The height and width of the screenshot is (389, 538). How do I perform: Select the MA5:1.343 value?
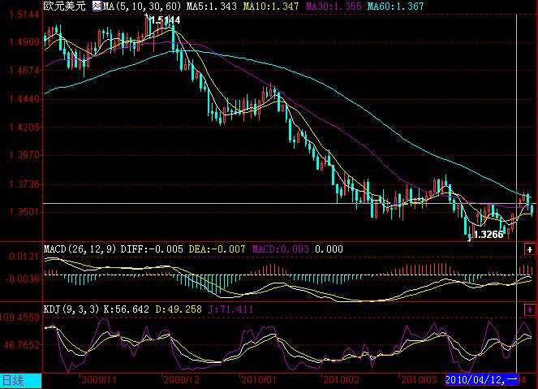(211, 6)
